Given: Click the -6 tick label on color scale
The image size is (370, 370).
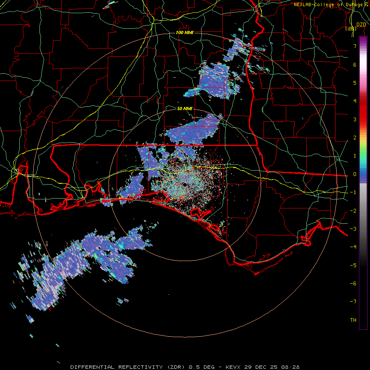Looking at the screenshot, I should (353, 284).
